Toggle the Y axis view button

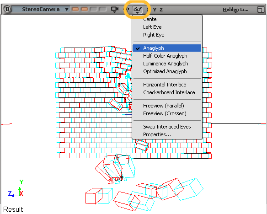(155, 10)
